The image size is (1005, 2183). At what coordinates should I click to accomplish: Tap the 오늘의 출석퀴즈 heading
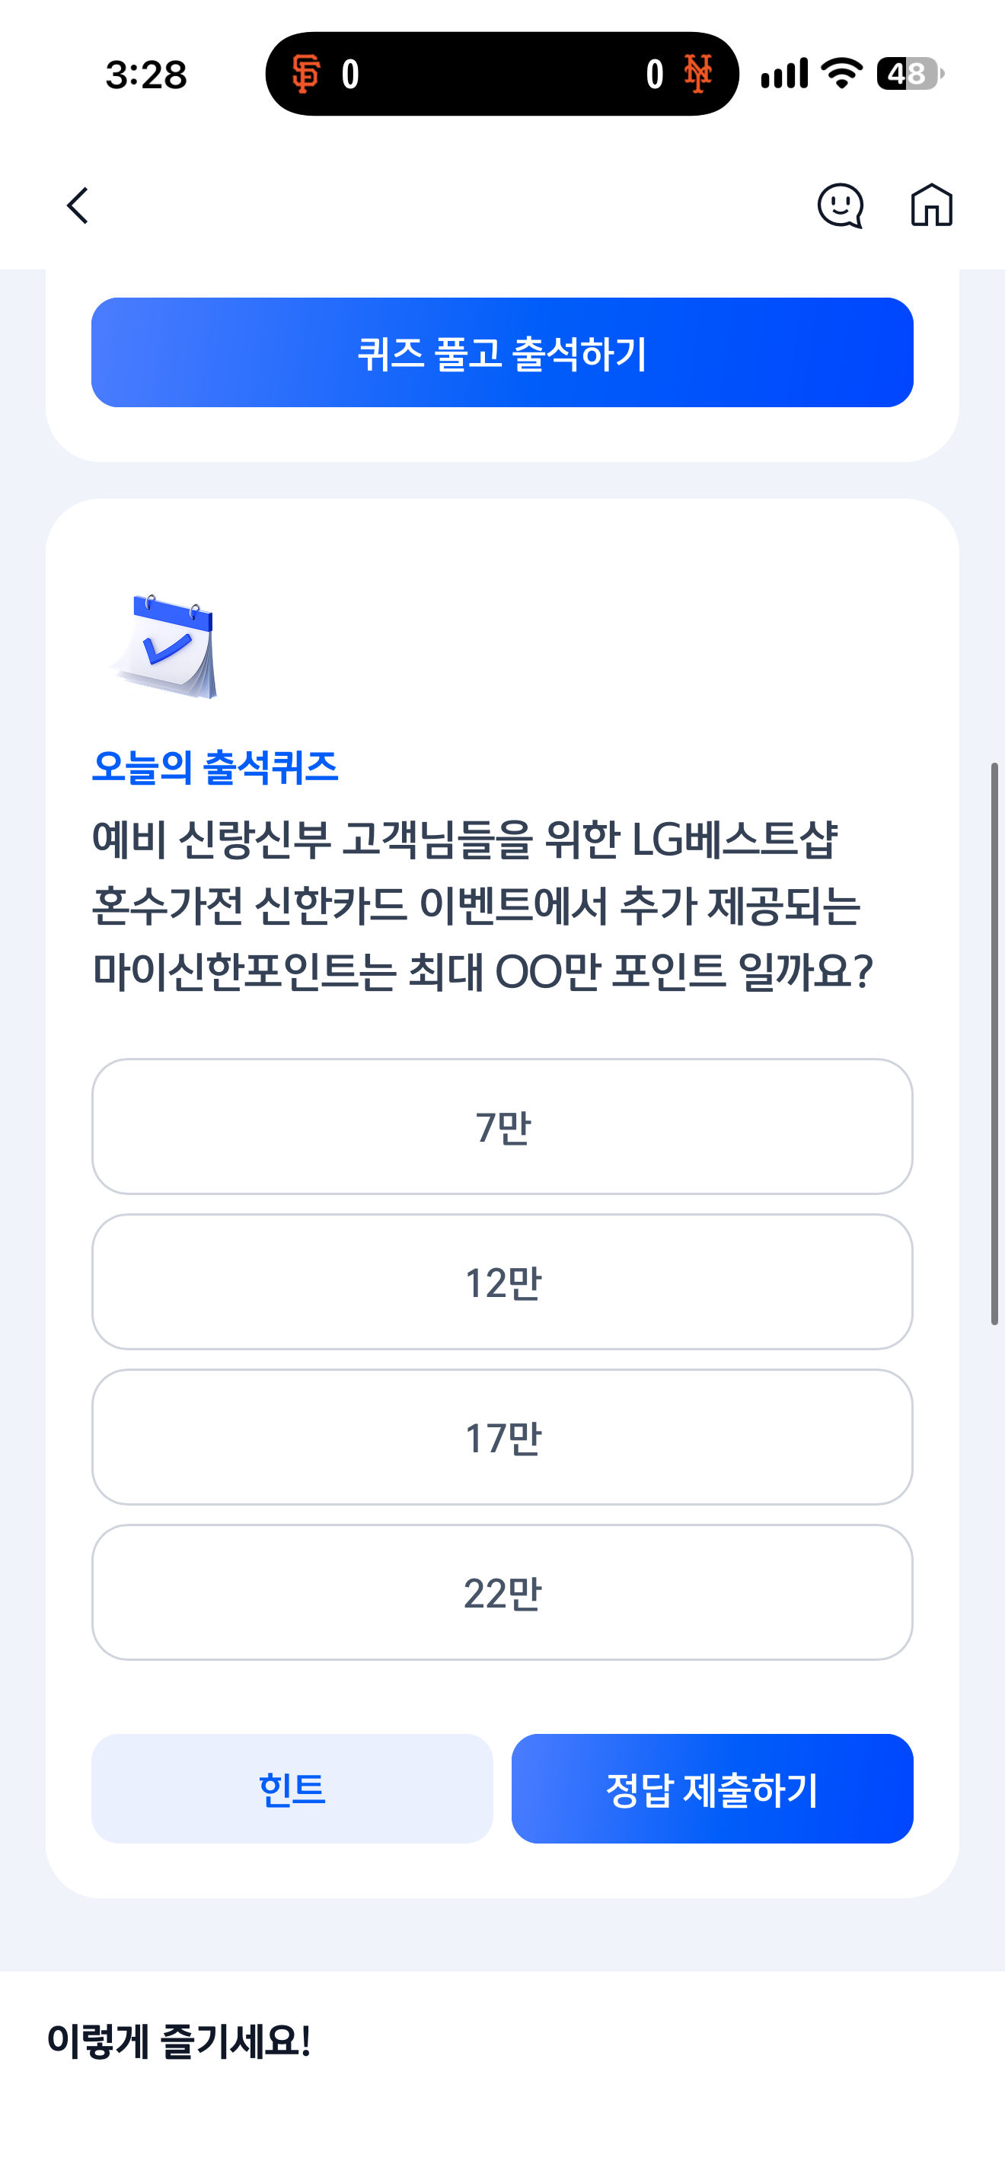pos(215,767)
